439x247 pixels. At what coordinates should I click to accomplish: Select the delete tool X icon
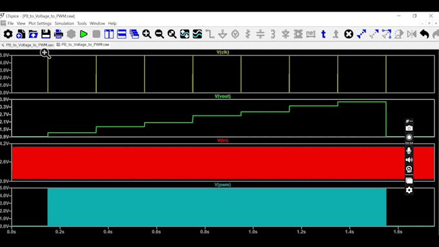click(x=349, y=34)
